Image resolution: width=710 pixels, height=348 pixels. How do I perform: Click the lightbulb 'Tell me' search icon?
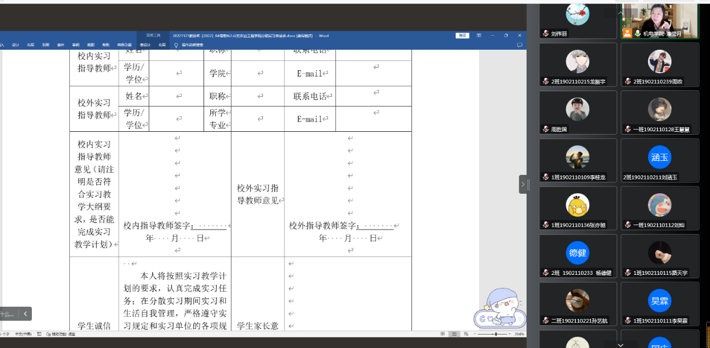[x=176, y=45]
